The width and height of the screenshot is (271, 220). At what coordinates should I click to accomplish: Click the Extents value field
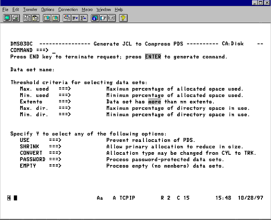pos(88,102)
